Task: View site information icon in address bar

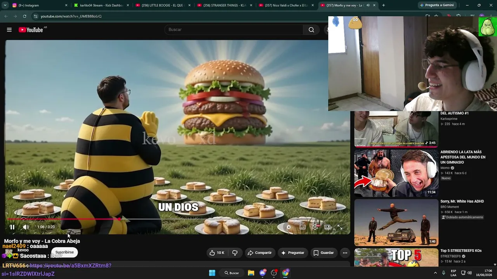Action: click(35, 16)
